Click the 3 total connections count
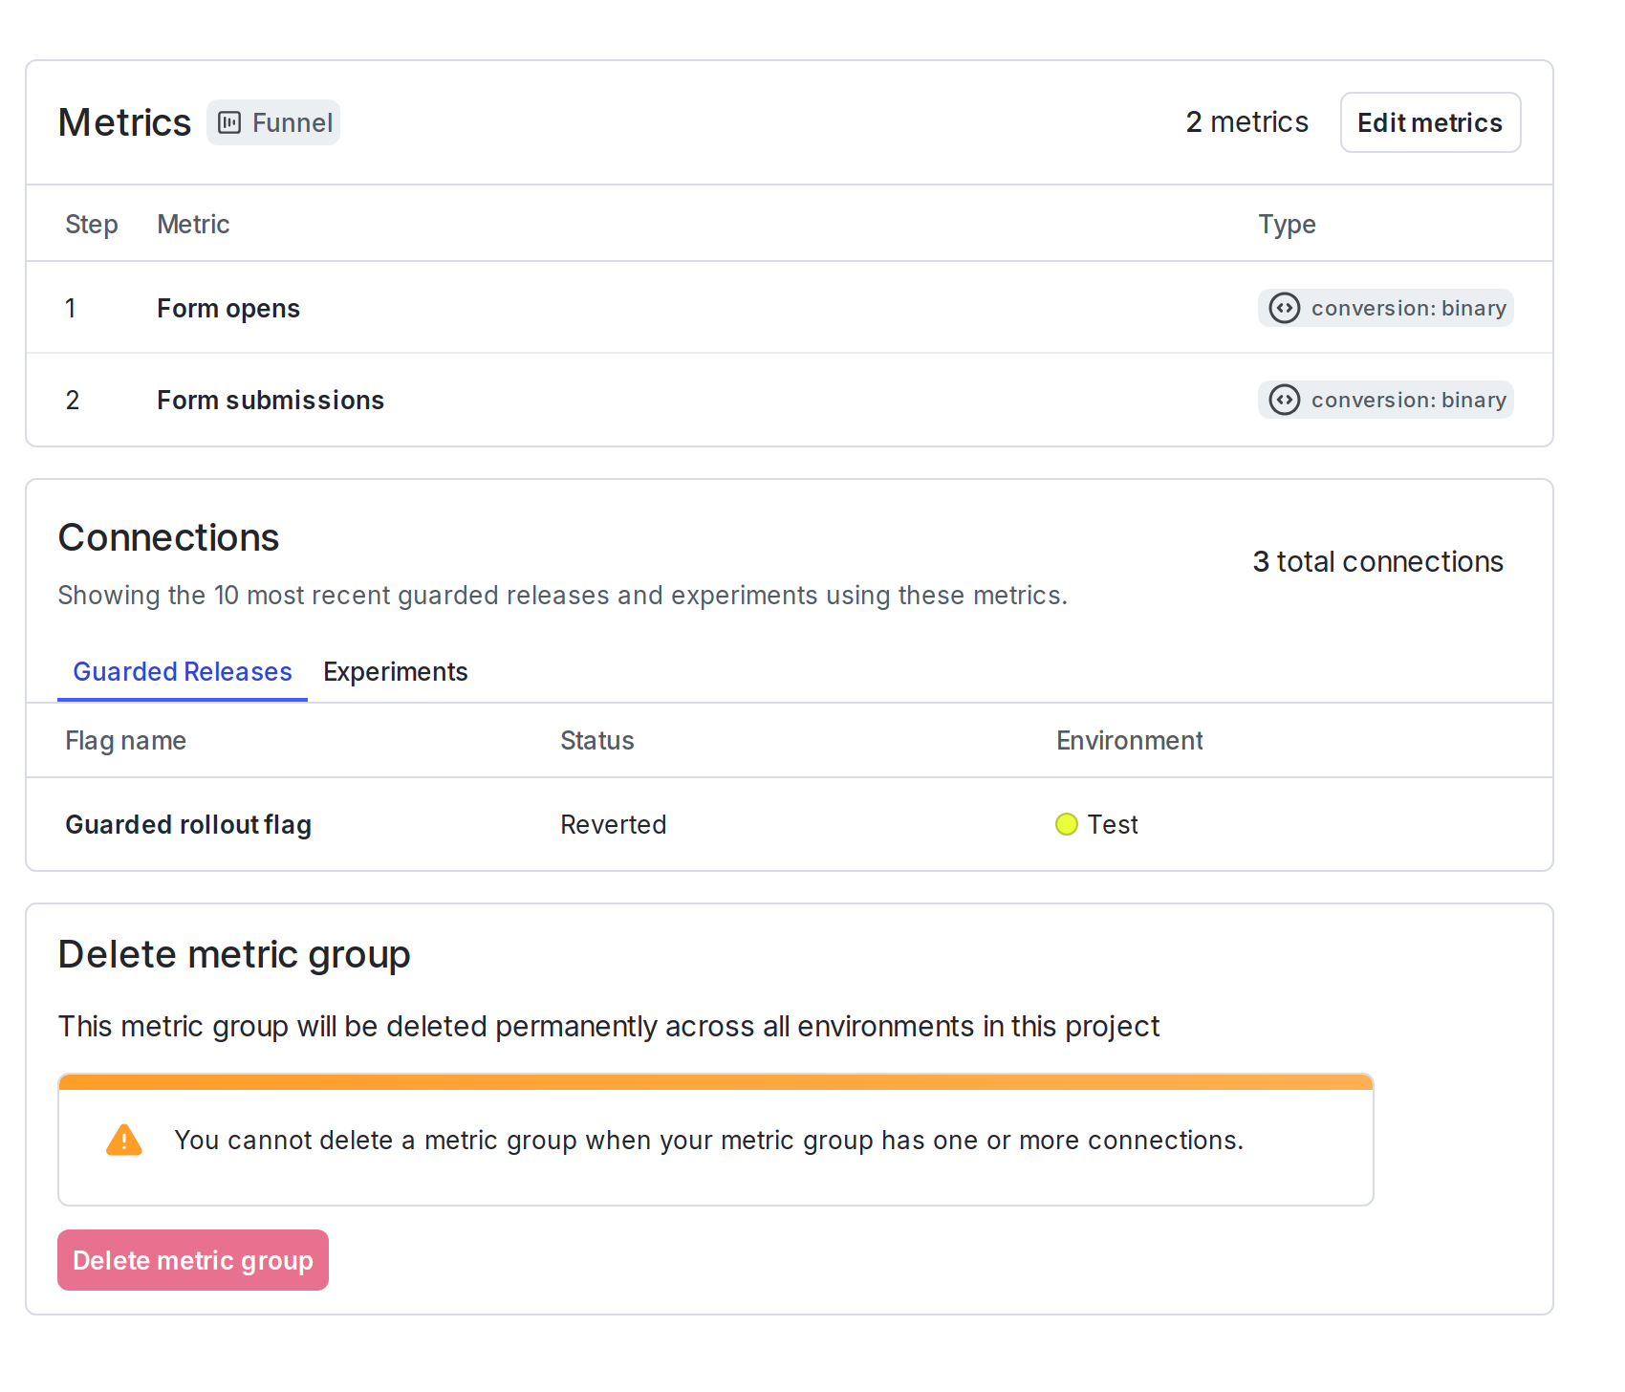The image size is (1625, 1392). (1377, 562)
